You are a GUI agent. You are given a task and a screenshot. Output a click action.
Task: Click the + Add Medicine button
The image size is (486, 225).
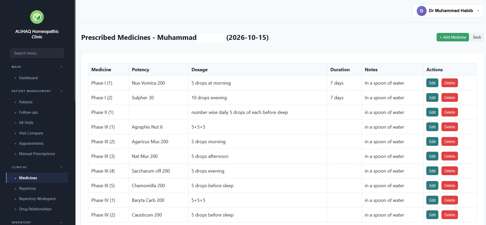(453, 37)
